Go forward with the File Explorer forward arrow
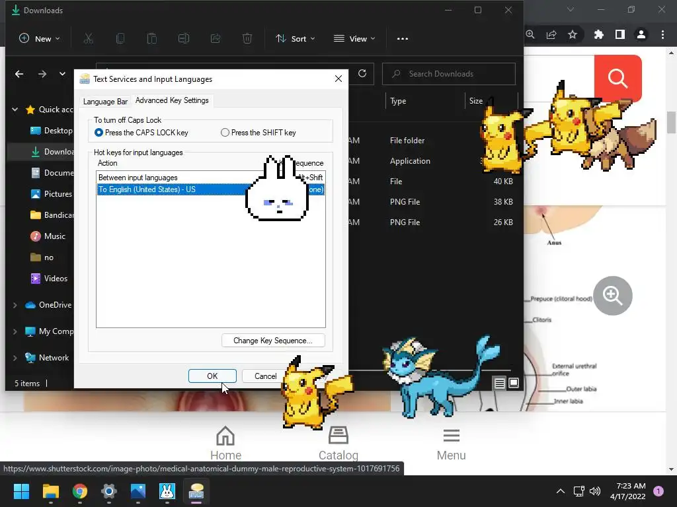Image resolution: width=677 pixels, height=507 pixels. pos(42,74)
